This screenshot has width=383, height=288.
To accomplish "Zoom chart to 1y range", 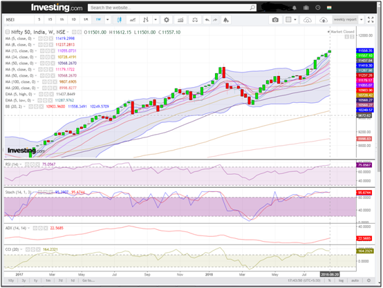I will coord(36,280).
